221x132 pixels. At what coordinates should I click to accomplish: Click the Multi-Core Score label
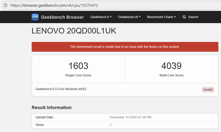(x=171, y=75)
